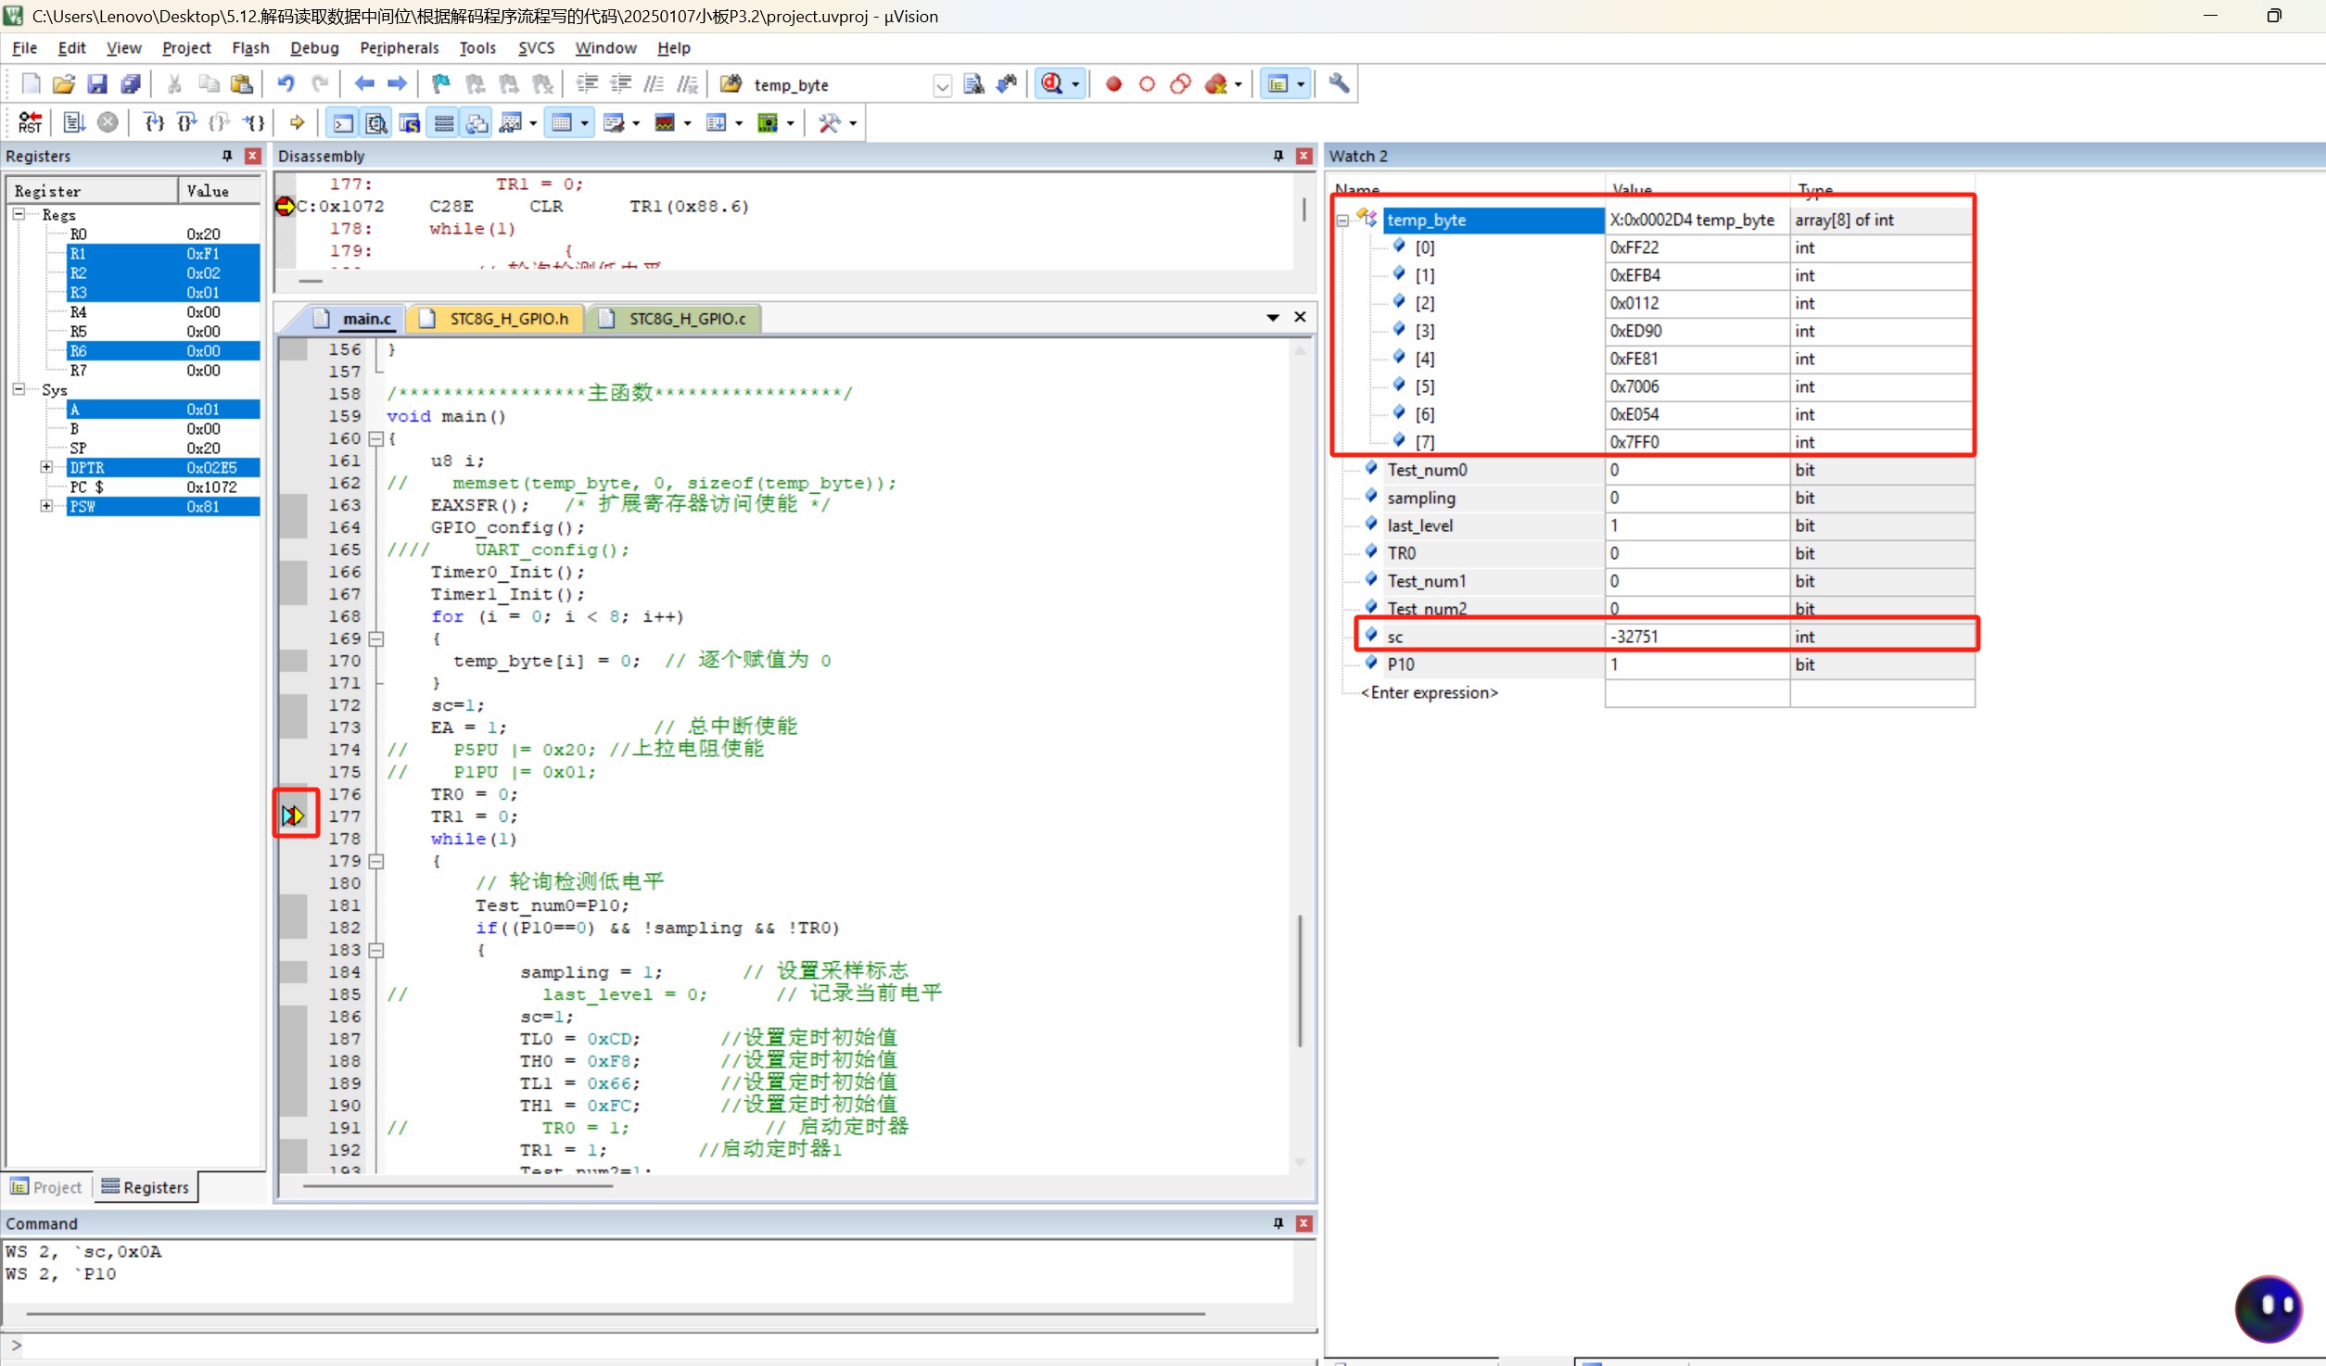Expand the DPTR register

click(x=46, y=467)
